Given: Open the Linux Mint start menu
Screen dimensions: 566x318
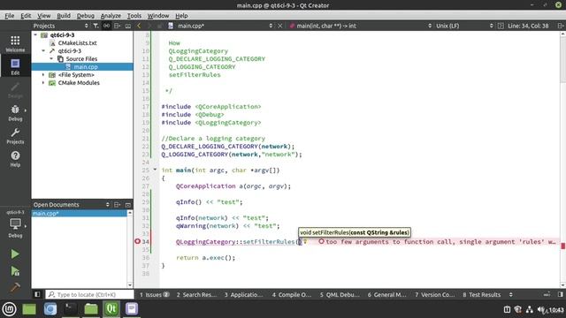Looking at the screenshot, I should pyautogui.click(x=10, y=309).
